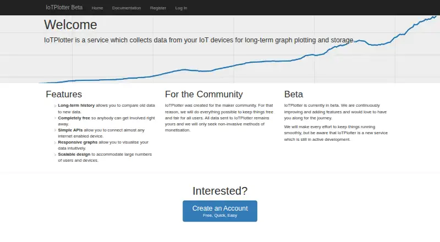Screen dimensions: 440x242
Task: Click the bullet arrow beside Long-term history
Action: point(56,106)
